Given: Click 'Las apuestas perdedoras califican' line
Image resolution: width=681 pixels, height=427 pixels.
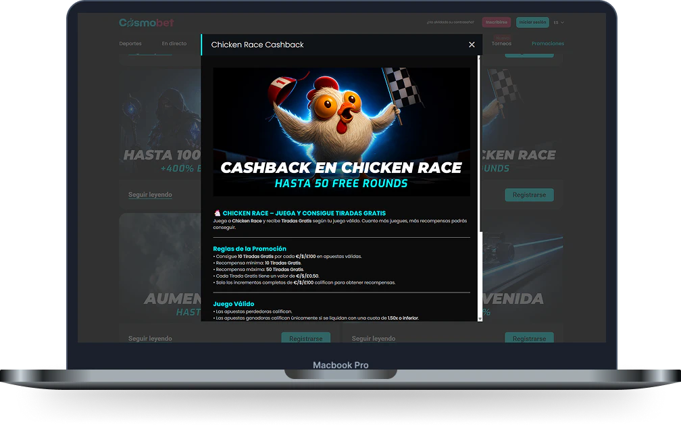Looking at the screenshot, I should point(253,311).
